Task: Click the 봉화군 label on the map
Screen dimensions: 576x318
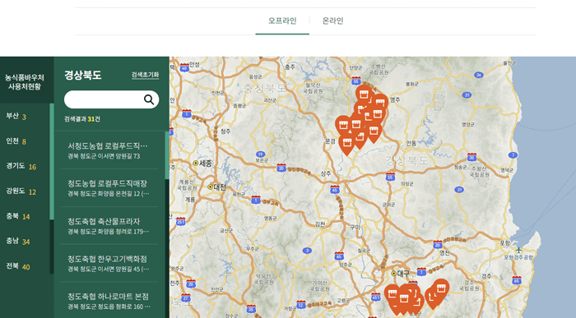Action: [411, 84]
